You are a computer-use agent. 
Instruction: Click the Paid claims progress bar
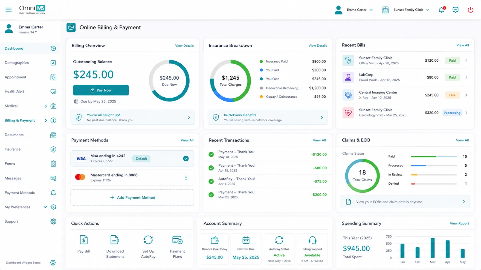coord(434,157)
